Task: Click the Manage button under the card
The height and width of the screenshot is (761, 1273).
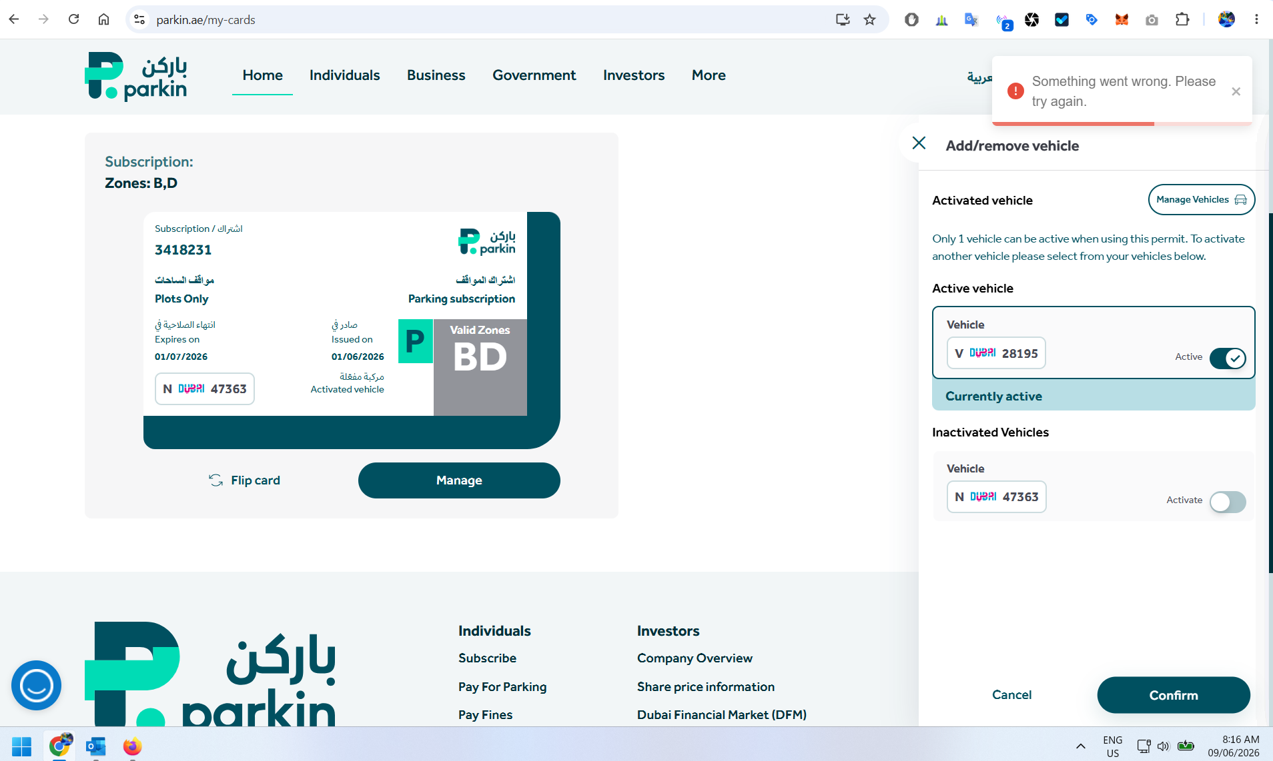Action: click(x=459, y=480)
